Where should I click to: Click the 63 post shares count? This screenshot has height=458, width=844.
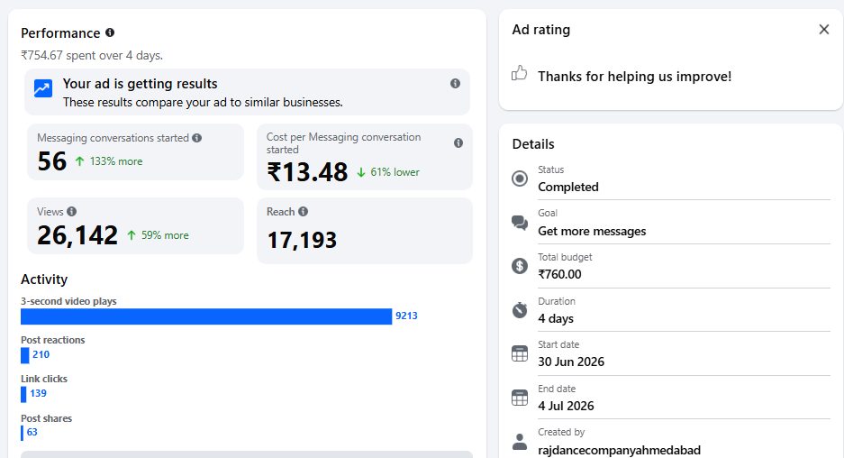click(x=32, y=432)
